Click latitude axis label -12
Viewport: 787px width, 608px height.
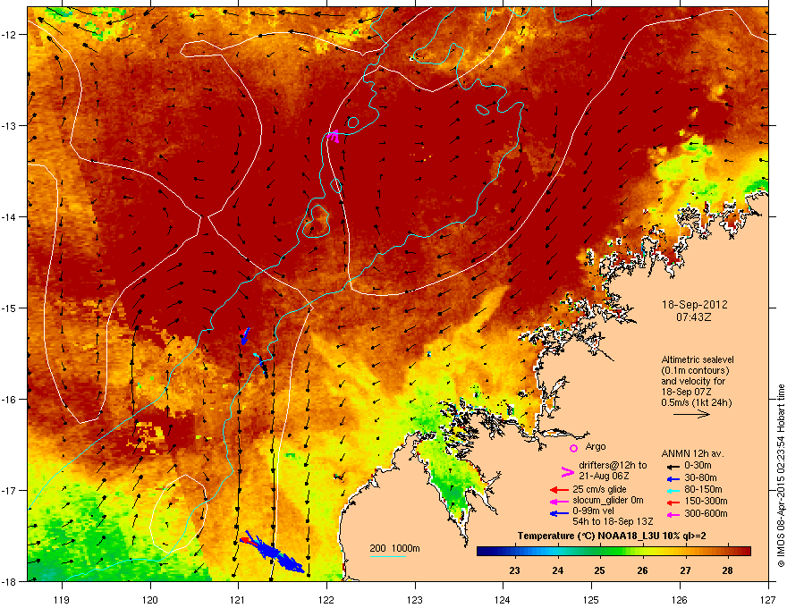click(10, 35)
